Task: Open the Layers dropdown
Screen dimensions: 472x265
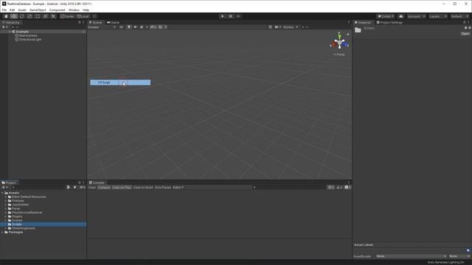Action: tap(437, 16)
